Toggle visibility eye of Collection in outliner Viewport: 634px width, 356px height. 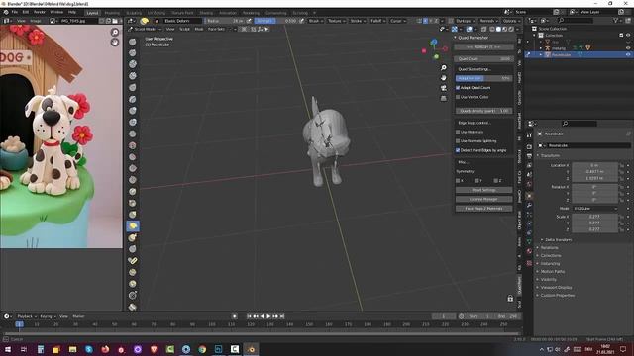point(628,36)
